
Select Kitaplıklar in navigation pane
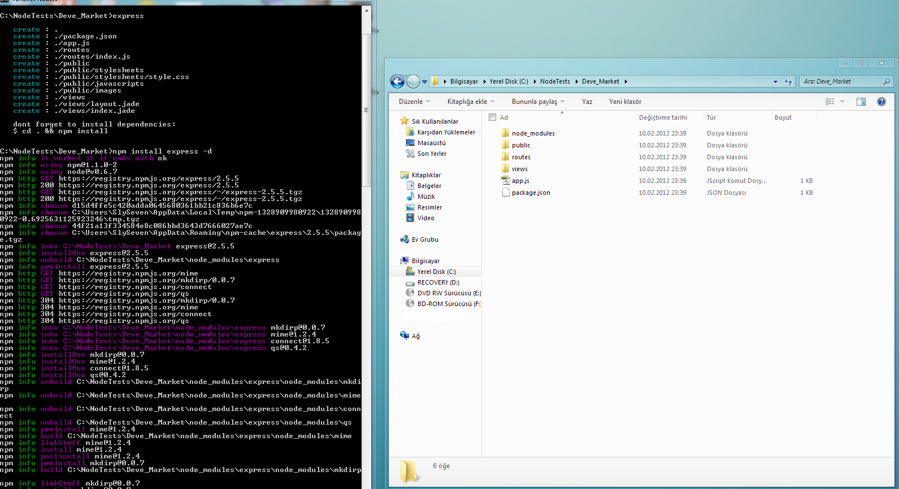pos(426,175)
